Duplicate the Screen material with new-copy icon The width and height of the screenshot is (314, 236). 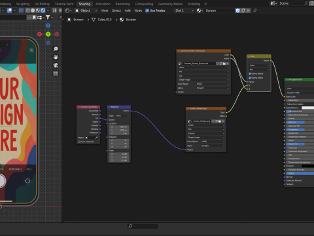coord(243,10)
